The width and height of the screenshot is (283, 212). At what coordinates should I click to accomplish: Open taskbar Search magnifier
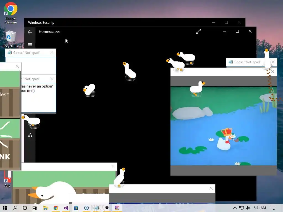point(15,208)
